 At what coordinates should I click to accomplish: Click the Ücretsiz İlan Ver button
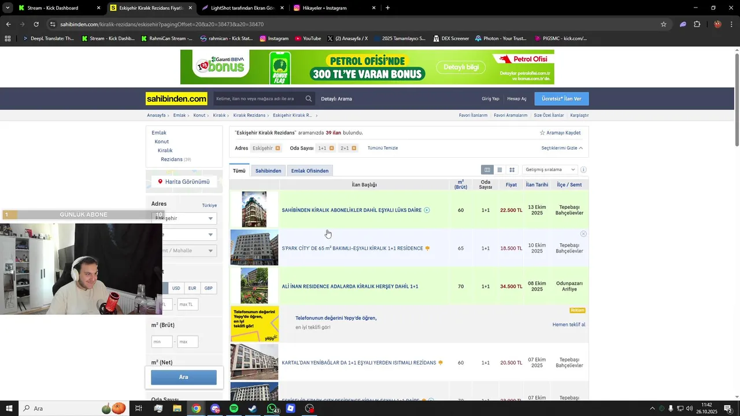click(561, 99)
